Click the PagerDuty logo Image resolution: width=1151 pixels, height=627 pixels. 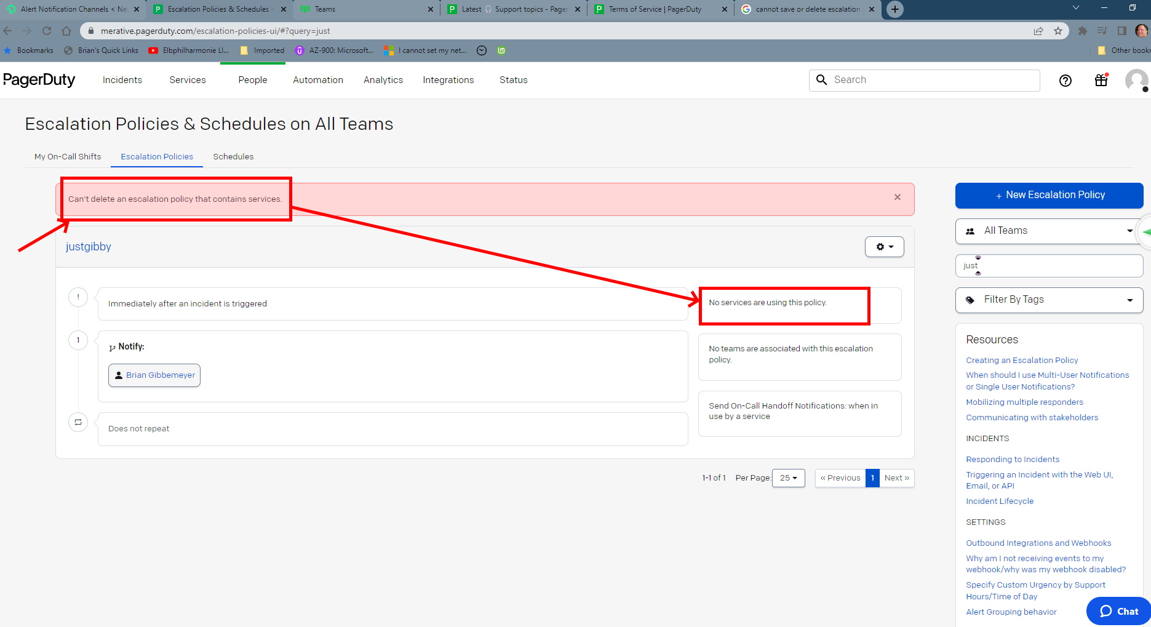39,79
